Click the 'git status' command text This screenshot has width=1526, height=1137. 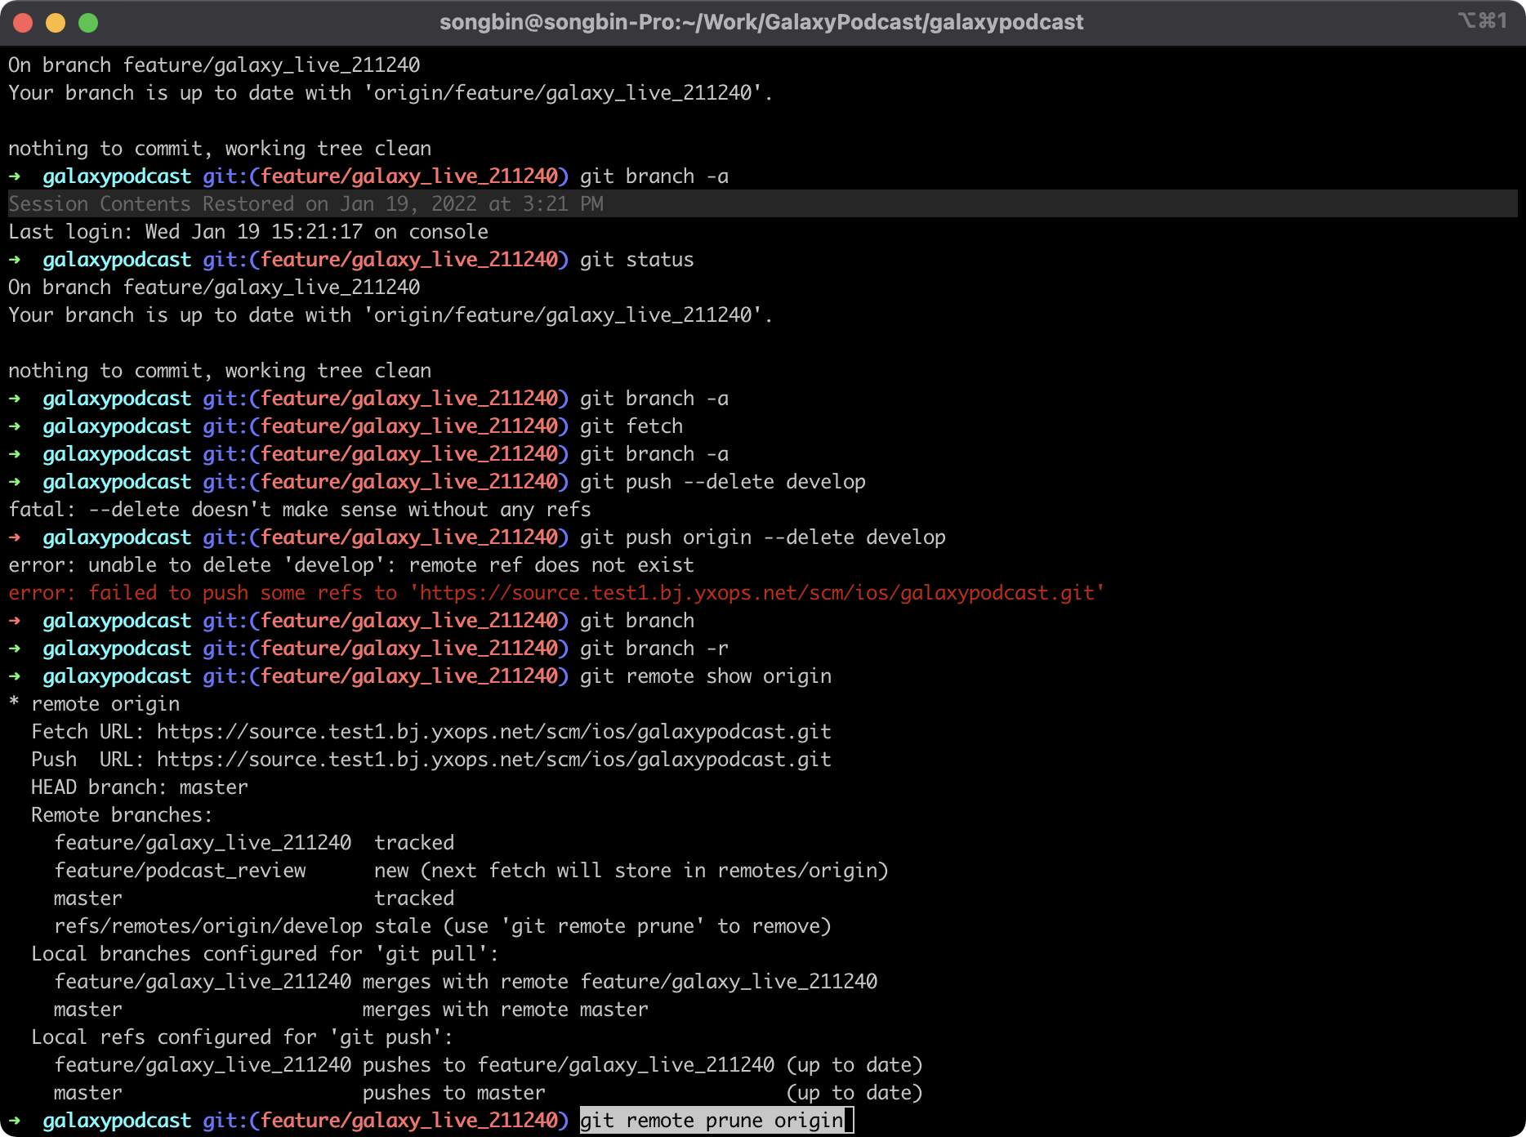point(637,260)
